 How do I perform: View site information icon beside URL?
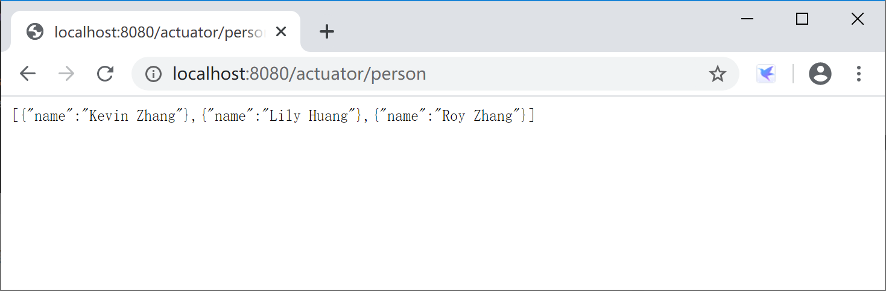click(154, 74)
